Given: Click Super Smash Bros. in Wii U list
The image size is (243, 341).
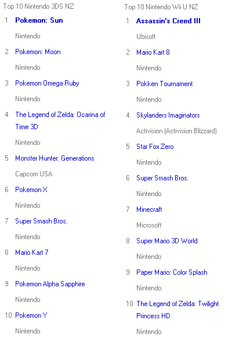Looking at the screenshot, I should pyautogui.click(x=162, y=178).
